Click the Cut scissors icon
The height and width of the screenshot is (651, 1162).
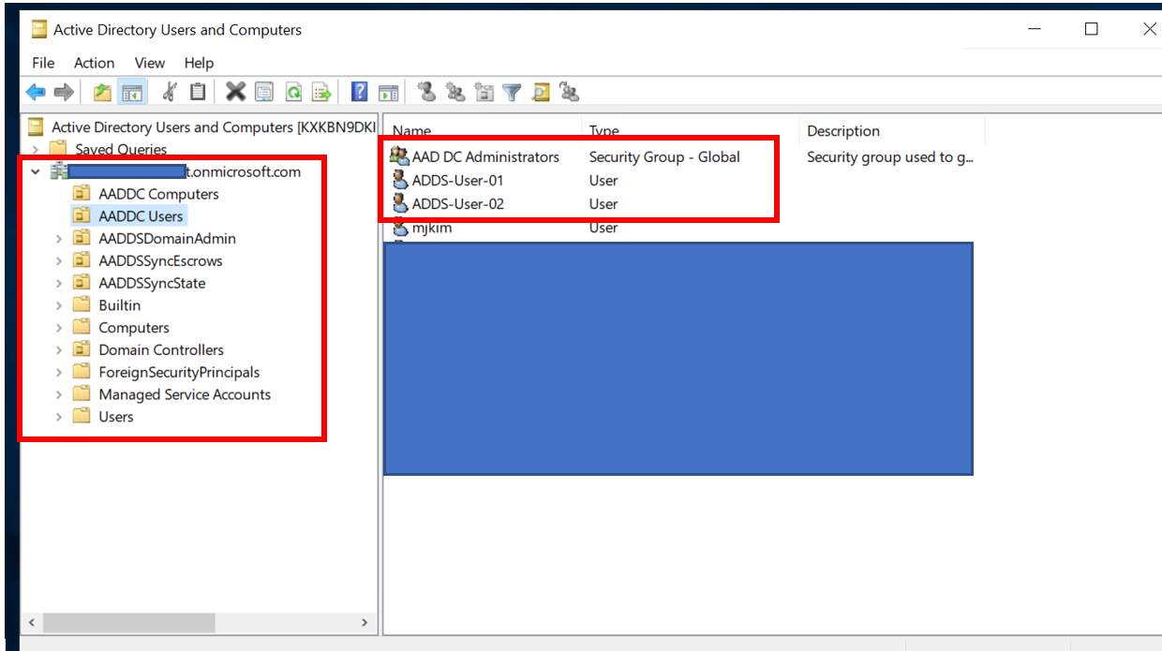point(170,92)
